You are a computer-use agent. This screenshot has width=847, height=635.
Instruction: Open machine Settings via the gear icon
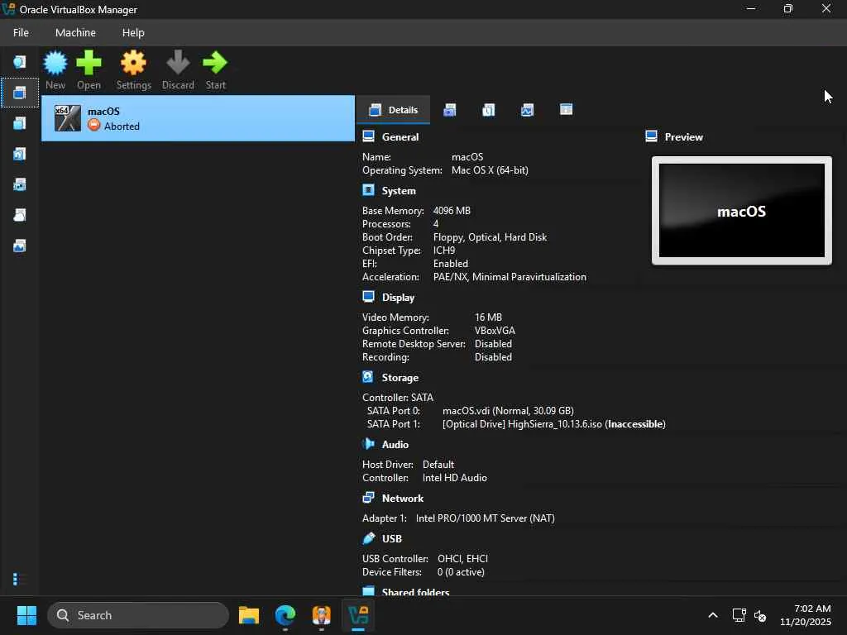[x=133, y=63]
